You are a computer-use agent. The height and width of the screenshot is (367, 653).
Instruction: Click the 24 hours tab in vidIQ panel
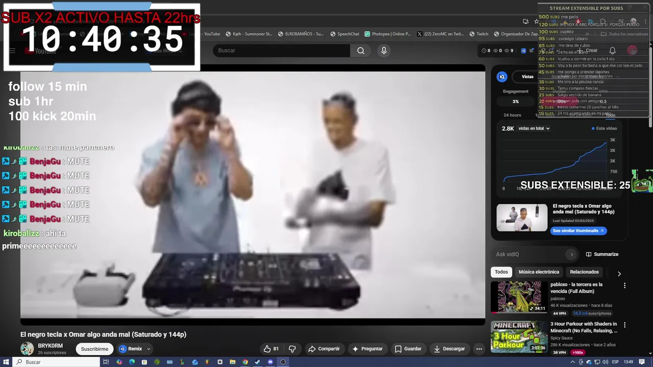point(512,115)
